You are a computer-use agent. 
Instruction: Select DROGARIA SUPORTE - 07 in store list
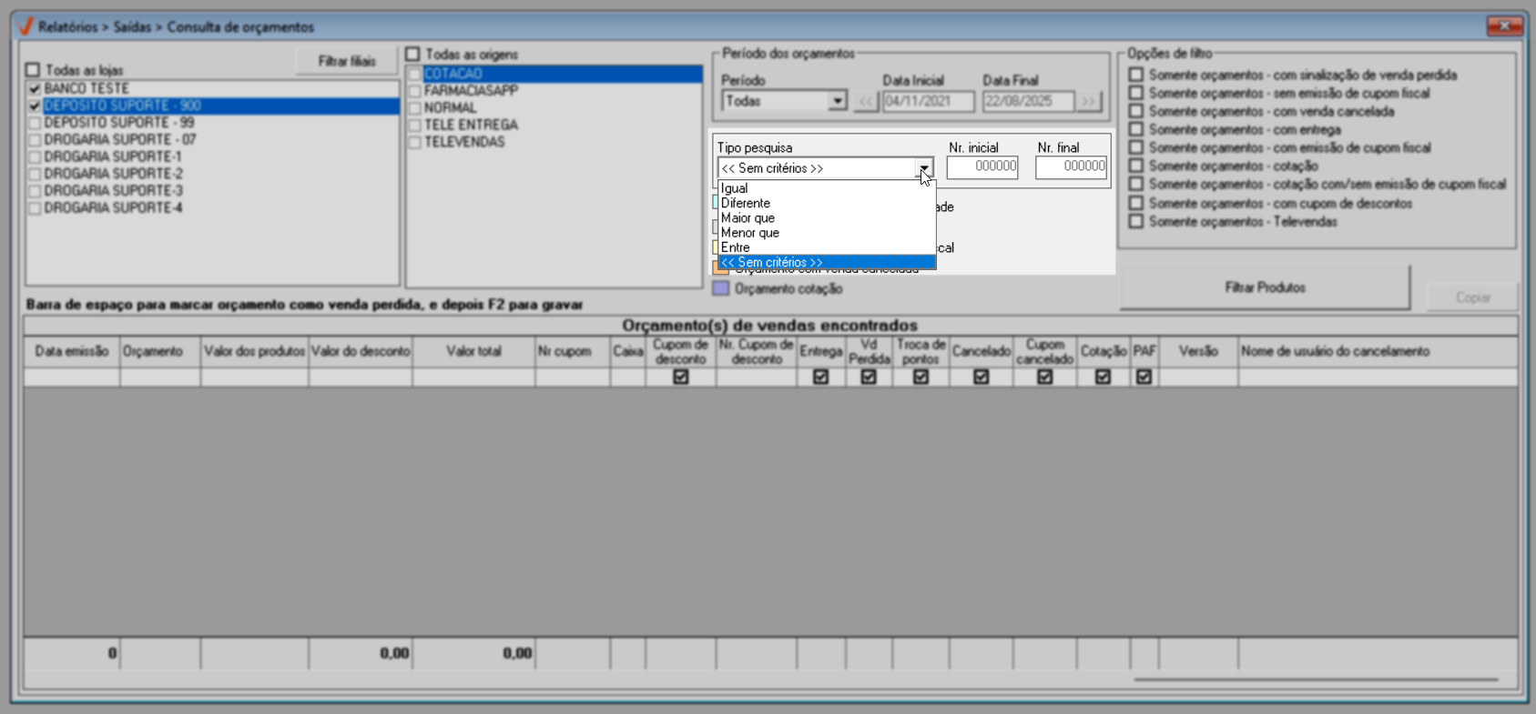[x=120, y=140]
